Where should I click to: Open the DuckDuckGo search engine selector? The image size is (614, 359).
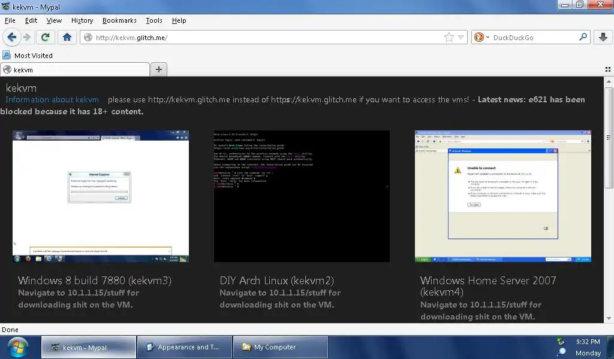click(x=481, y=38)
